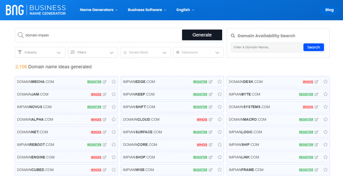This screenshot has width=343, height=180.
Task: Click the WHOIS link for DOMAINSYSTEMS.COM
Action: pyautogui.click(x=308, y=107)
